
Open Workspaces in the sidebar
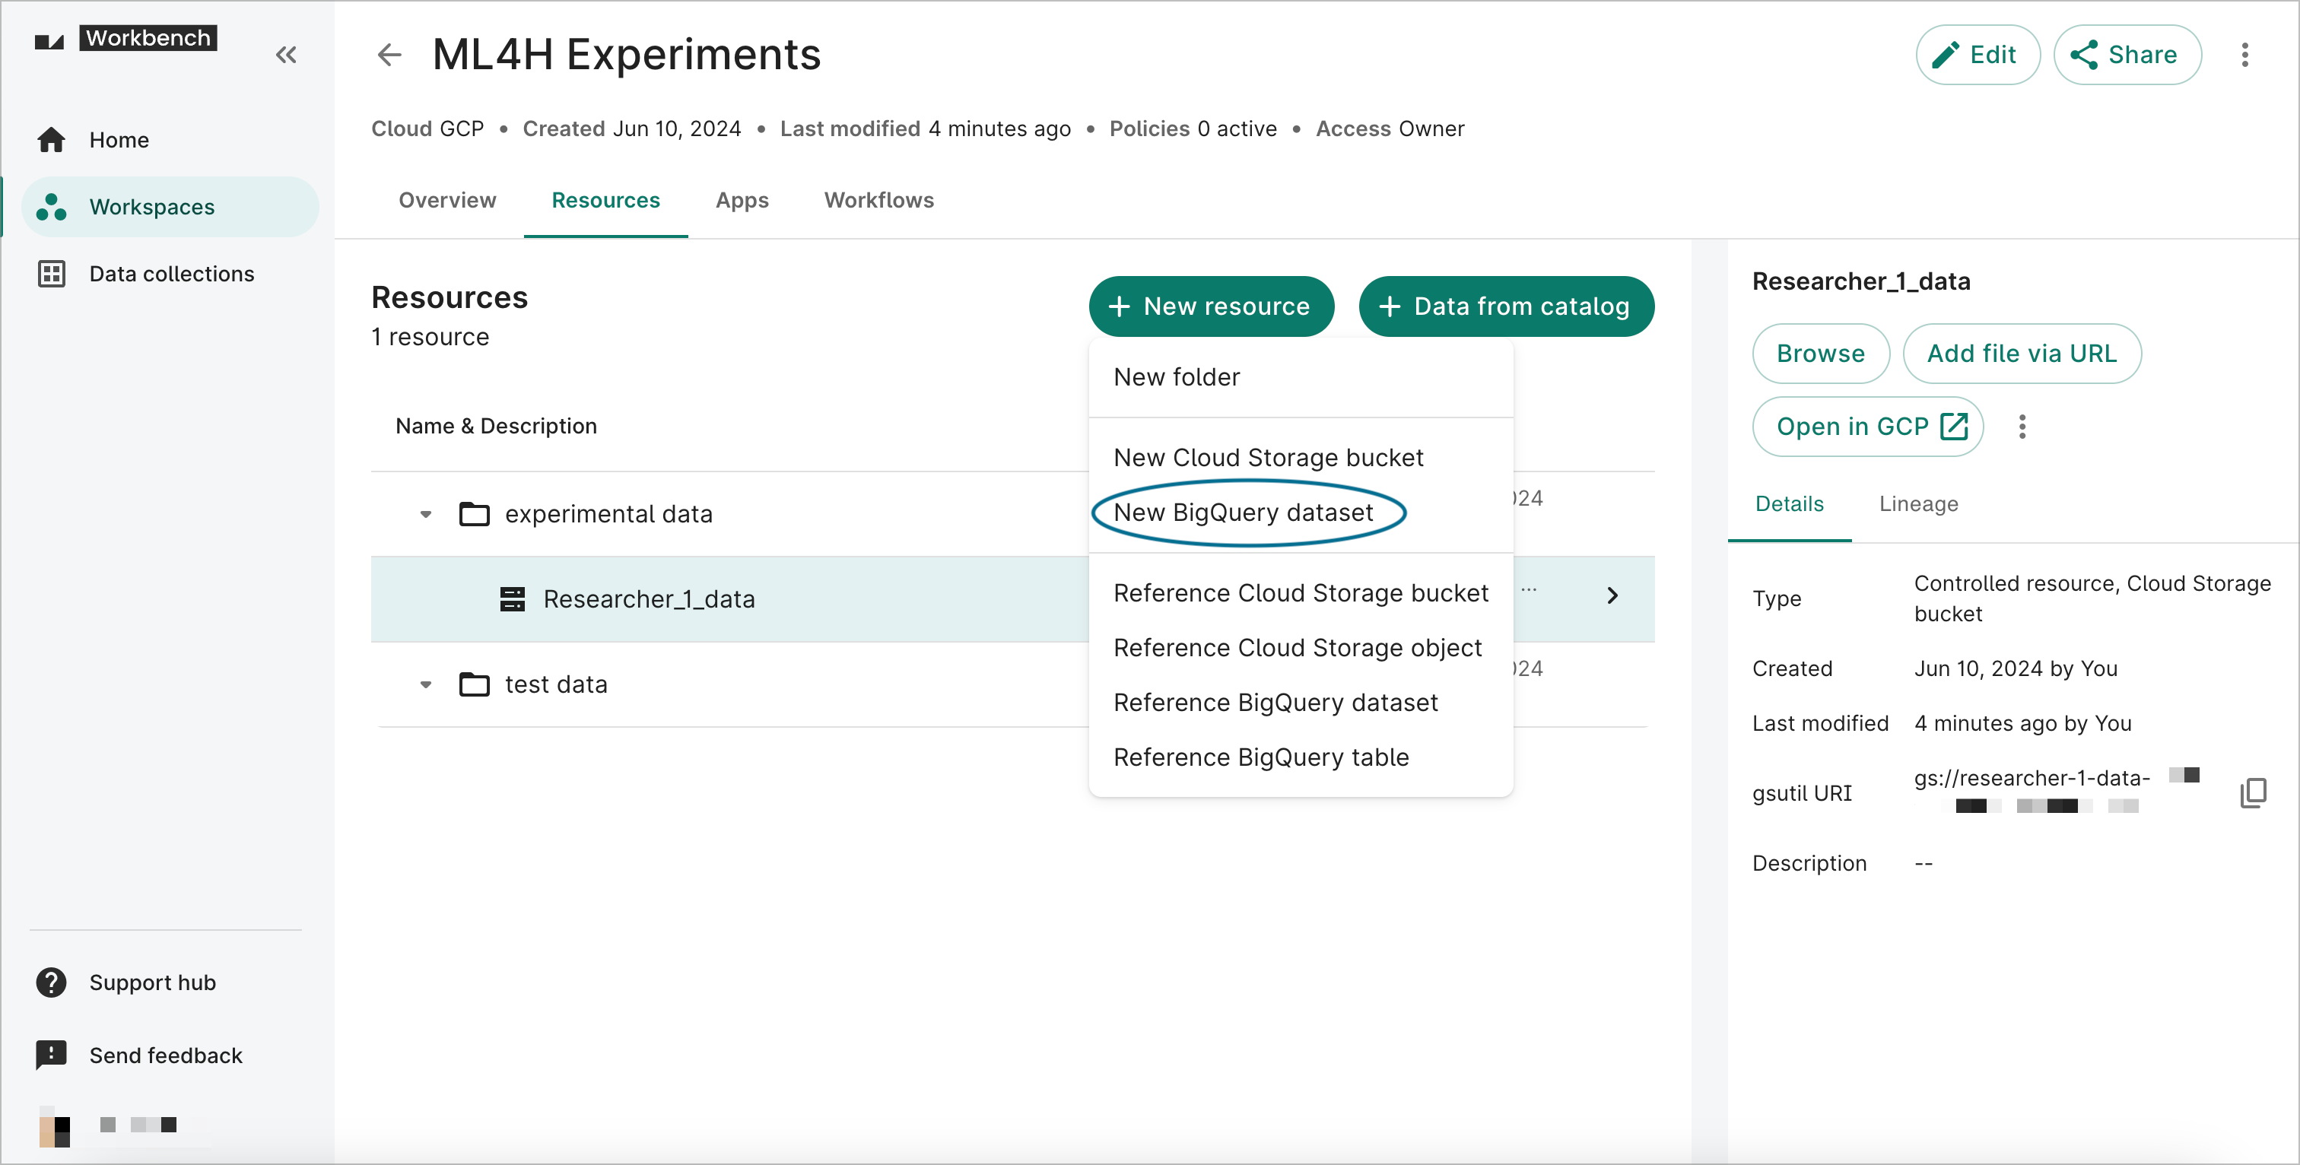click(170, 207)
